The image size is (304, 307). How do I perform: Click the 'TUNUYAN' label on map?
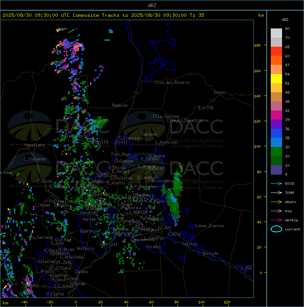77,284
